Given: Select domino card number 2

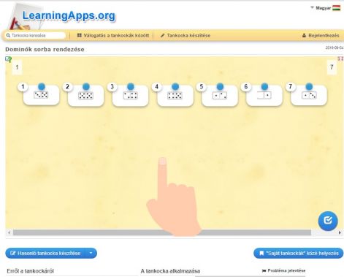Looking at the screenshot, I should click(85, 96).
